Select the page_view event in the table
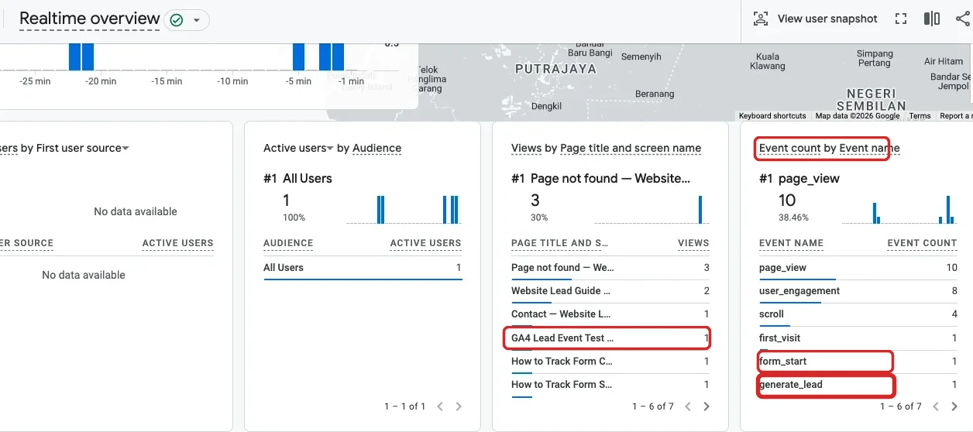 coord(858,268)
